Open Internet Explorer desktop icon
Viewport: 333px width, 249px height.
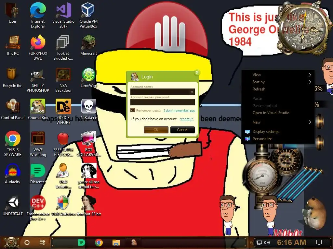[x=38, y=15]
